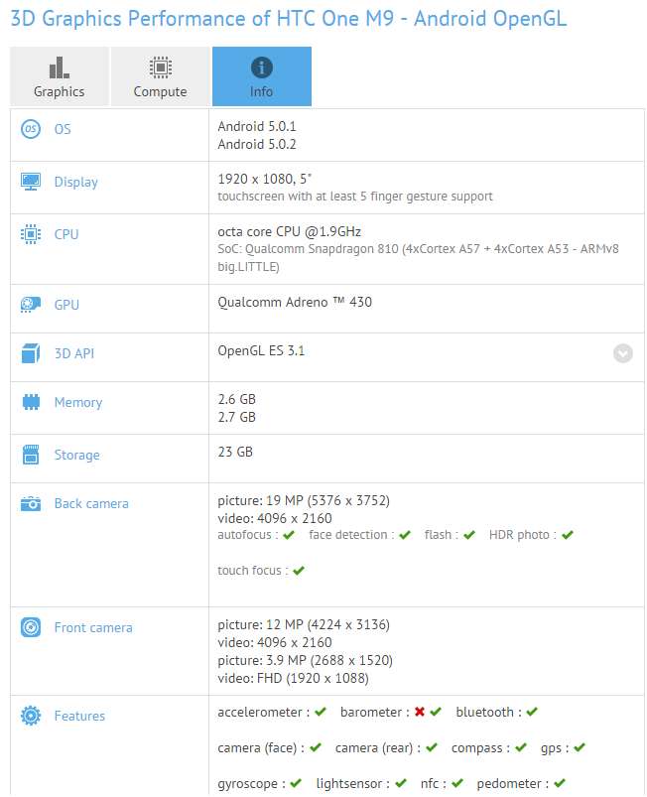Click the Front camera lens icon
Screen dimensions: 647x797
[x=31, y=627]
